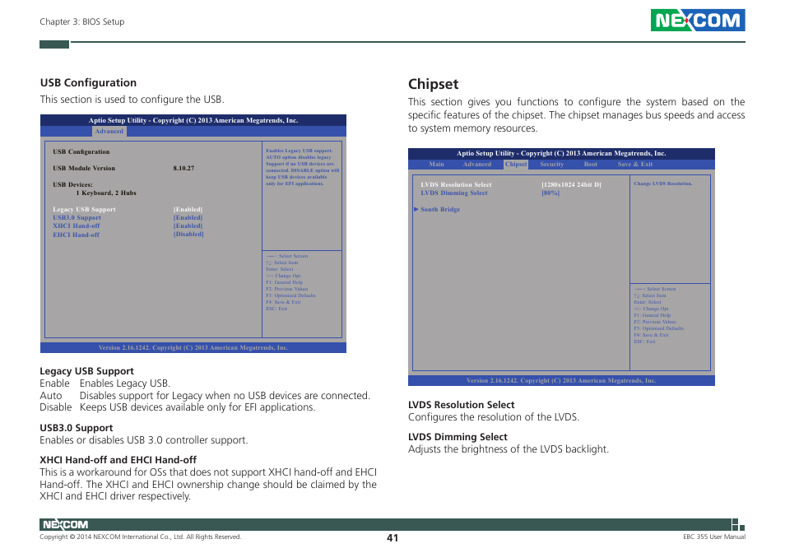Click 'ESC: Exit' in Chipset help panel
Viewport: 785px width, 553px height.
644,342
